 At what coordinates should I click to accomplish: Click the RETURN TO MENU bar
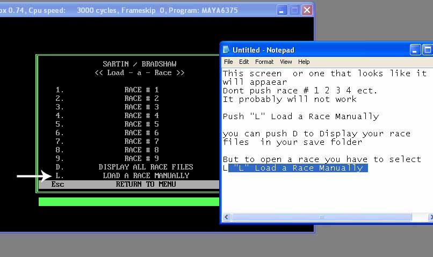[129, 184]
